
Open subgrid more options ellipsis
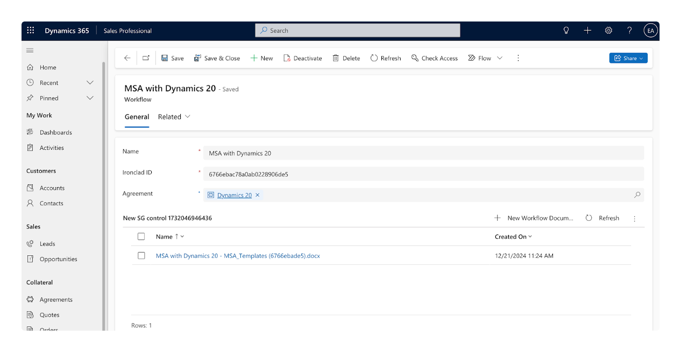(x=635, y=218)
